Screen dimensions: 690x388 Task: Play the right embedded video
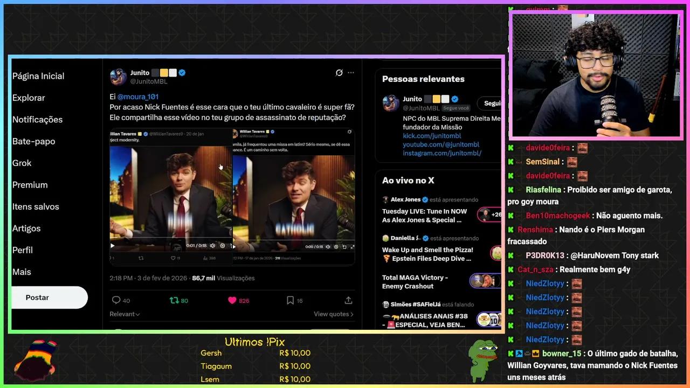(x=234, y=247)
